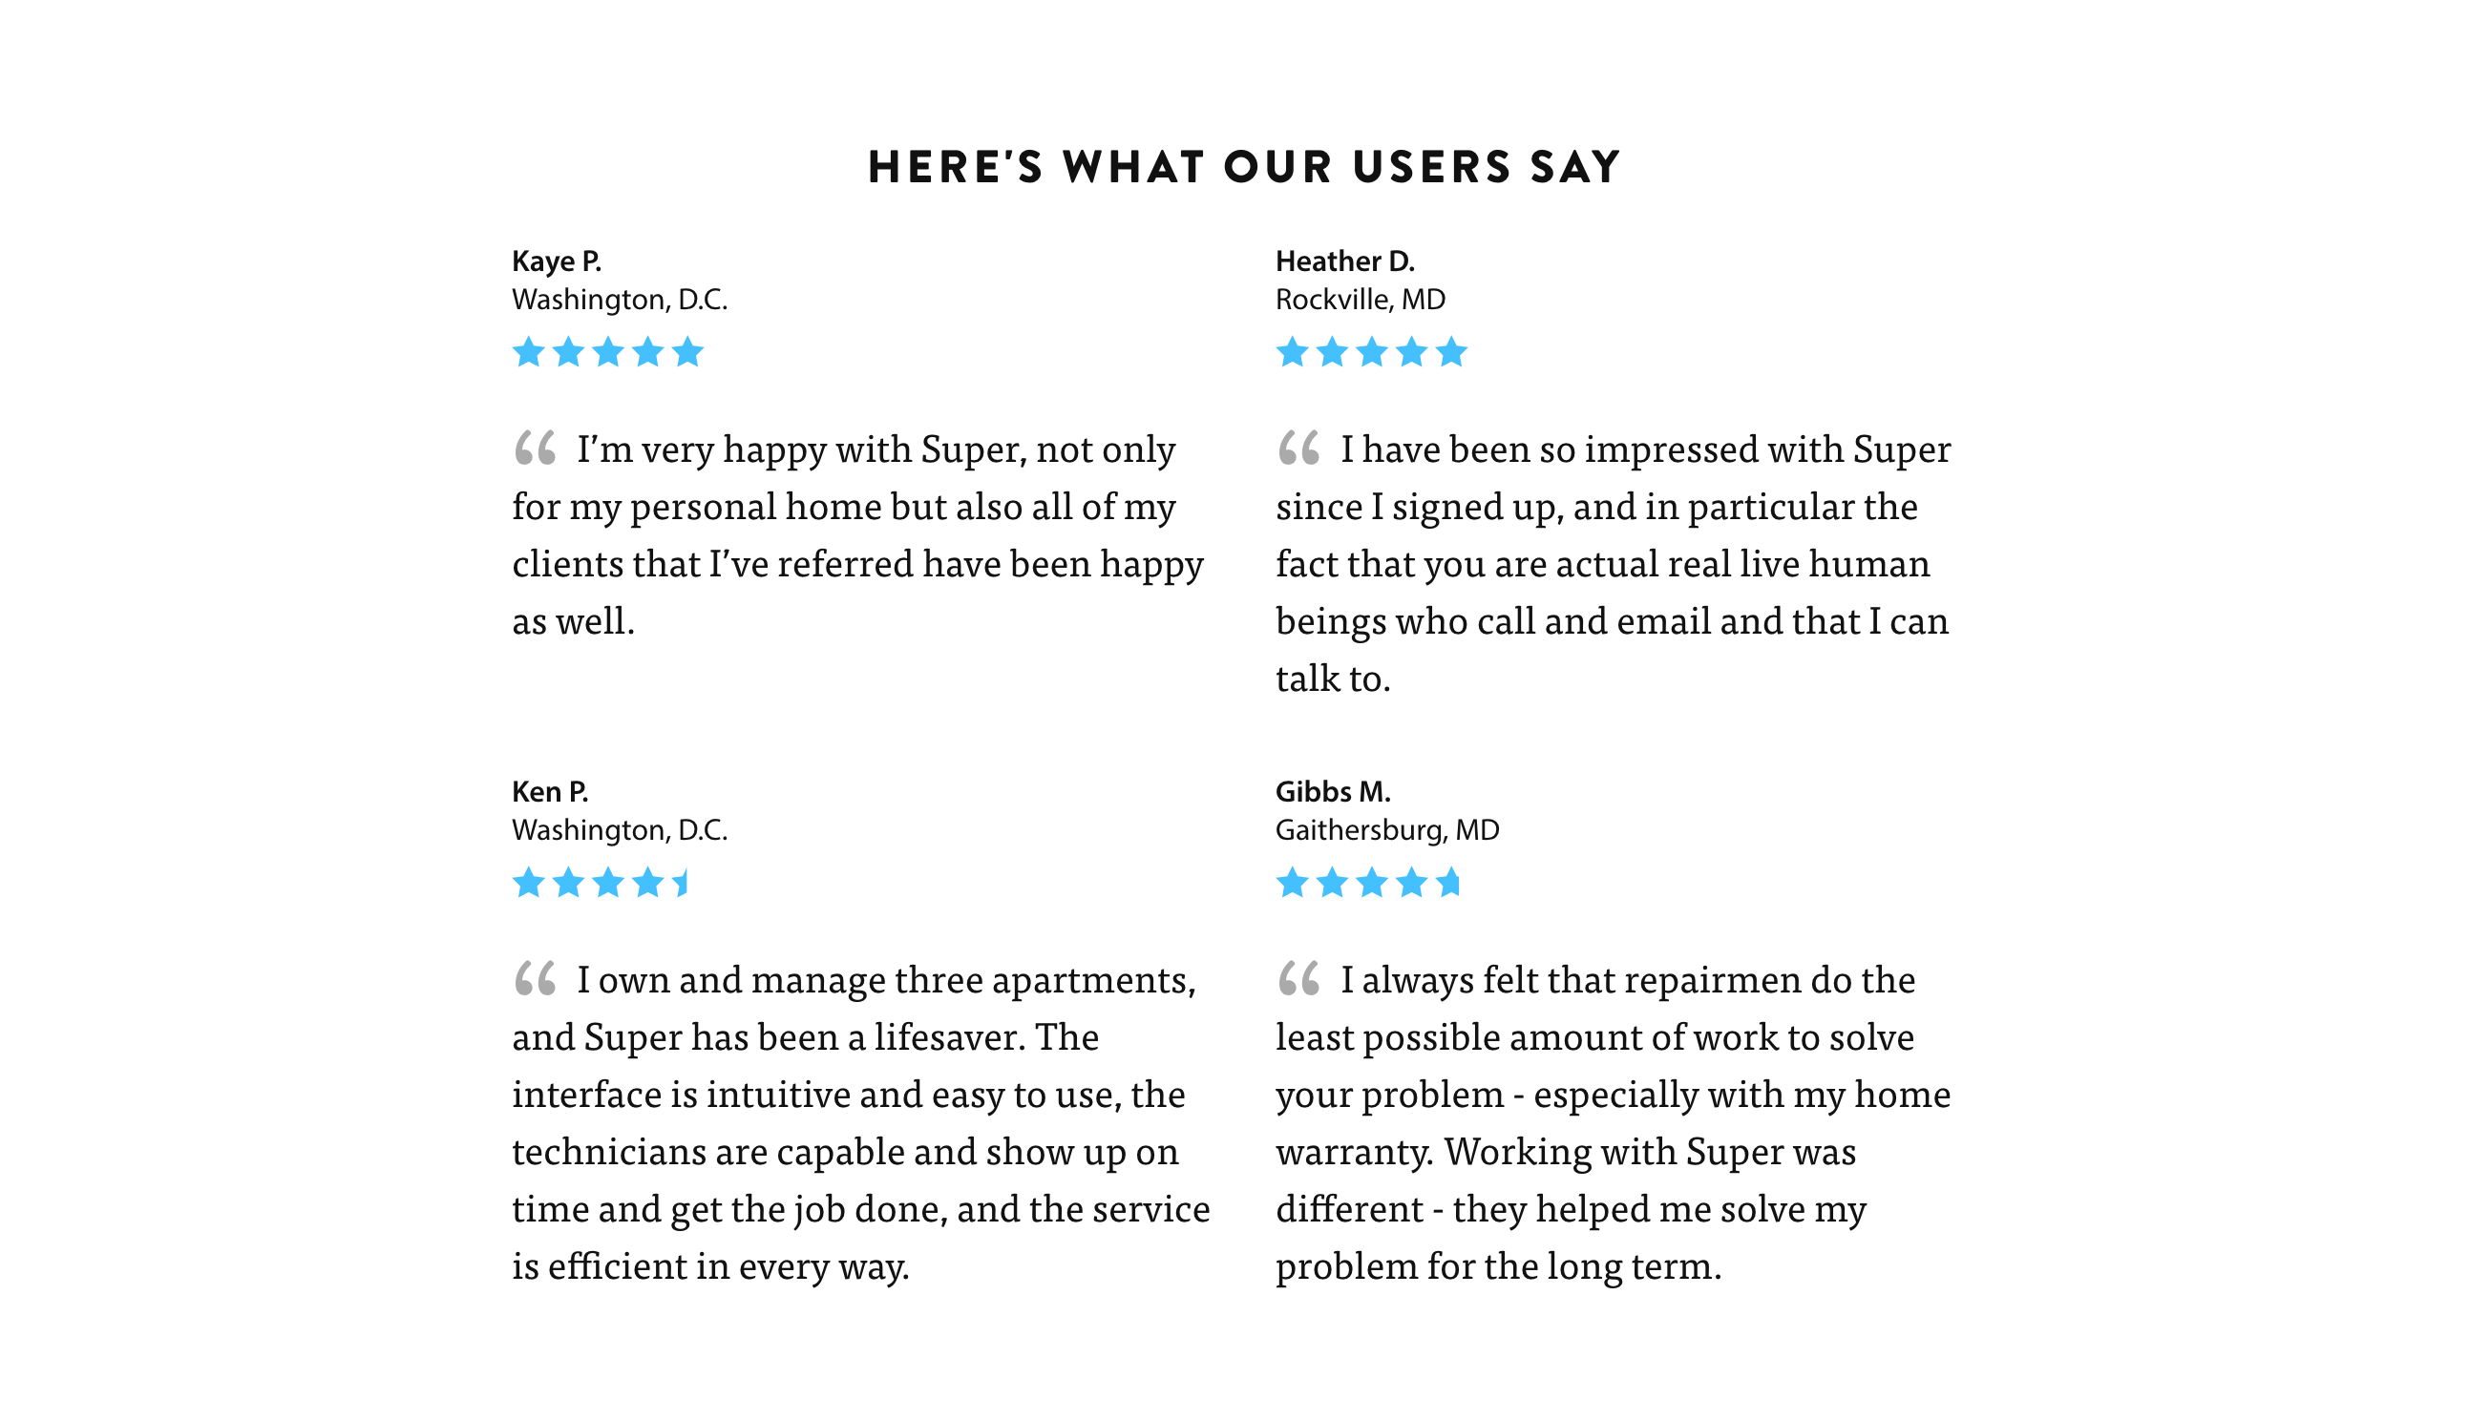Select the reviewer name Heather D.

click(1345, 261)
